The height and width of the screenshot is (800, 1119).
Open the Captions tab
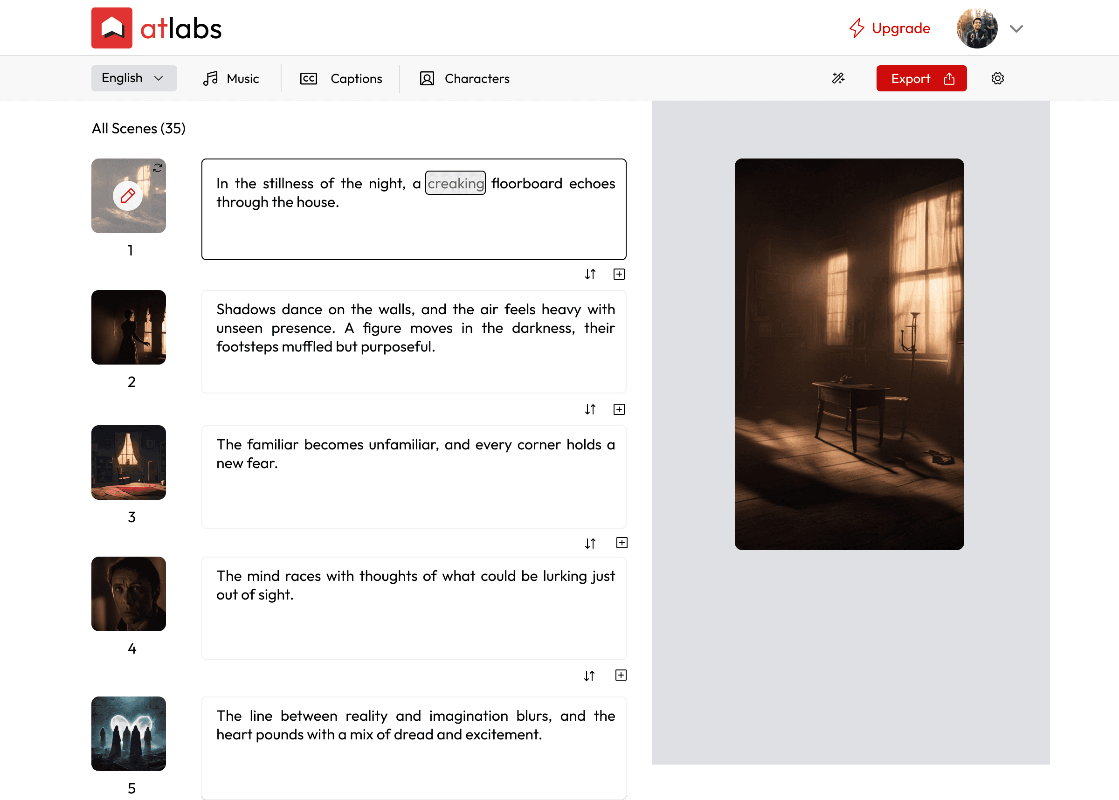point(341,79)
